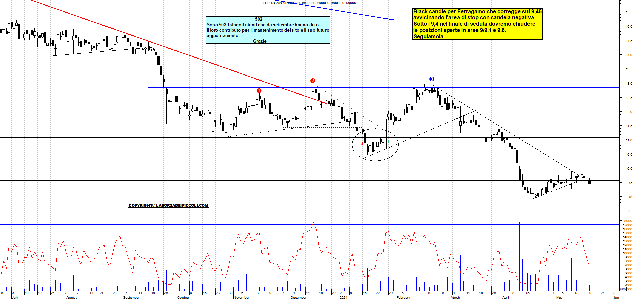Click 'Grazie' in the cyan box
This screenshot has width=633, height=299.
[x=260, y=41]
